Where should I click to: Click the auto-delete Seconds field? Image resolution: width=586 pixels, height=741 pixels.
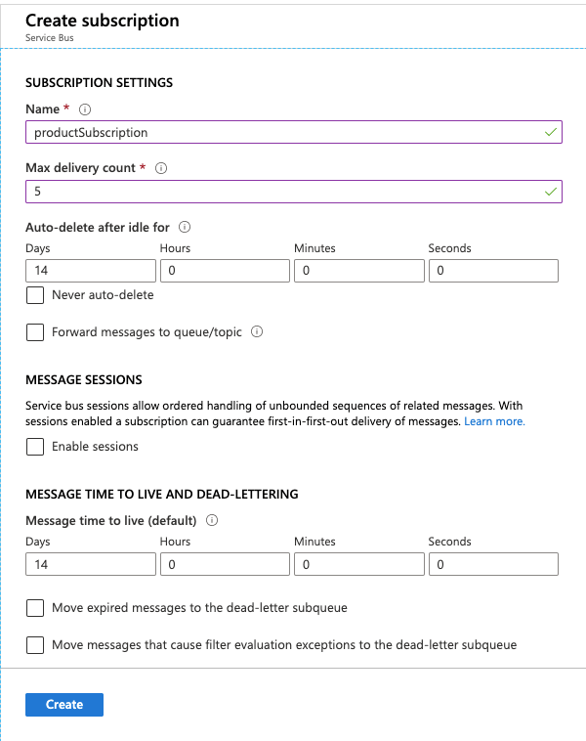click(x=492, y=271)
